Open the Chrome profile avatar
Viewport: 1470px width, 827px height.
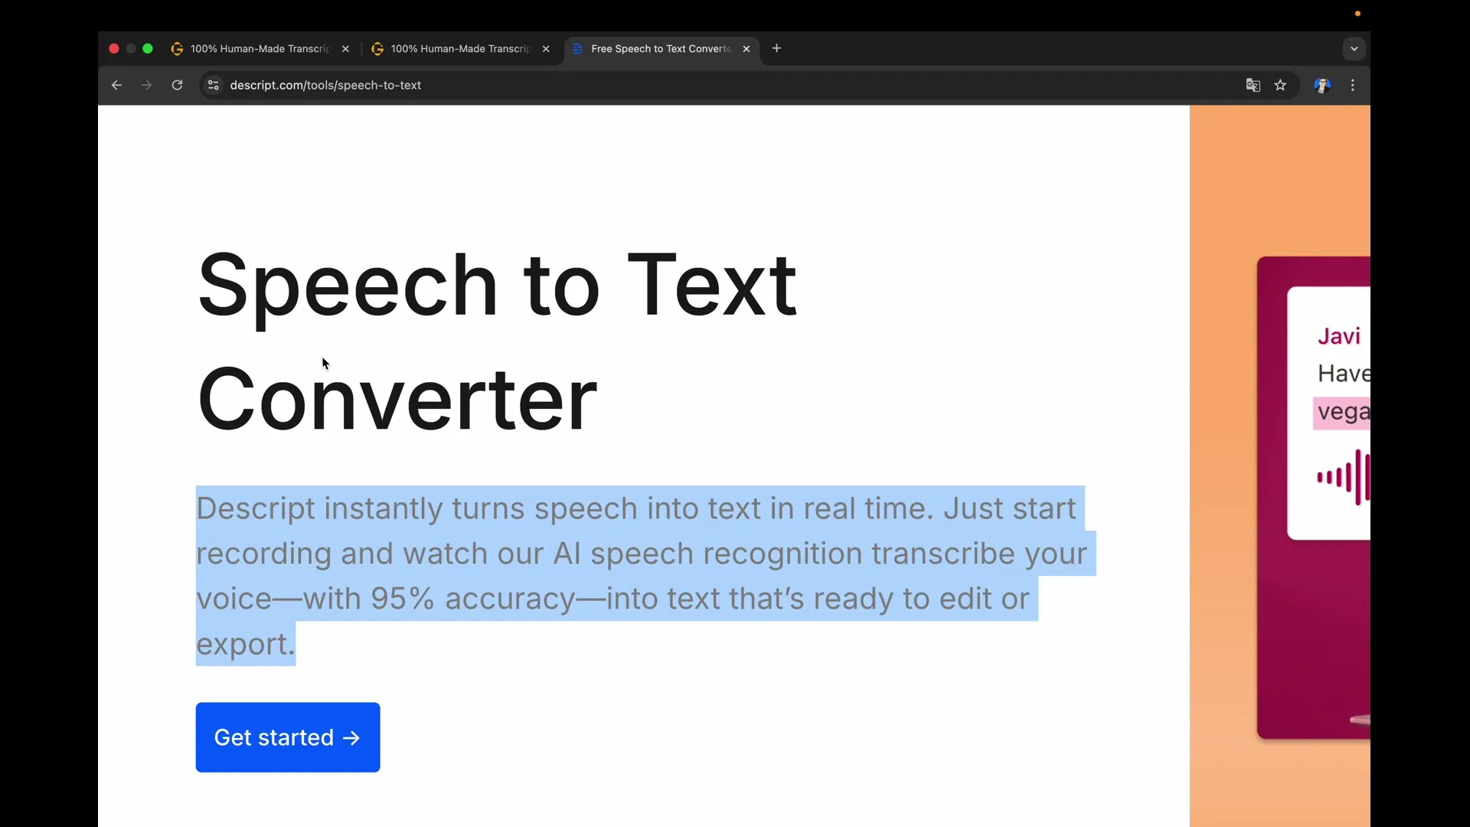(1323, 85)
